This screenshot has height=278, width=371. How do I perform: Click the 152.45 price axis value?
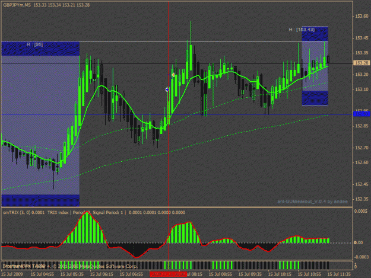tap(362, 184)
